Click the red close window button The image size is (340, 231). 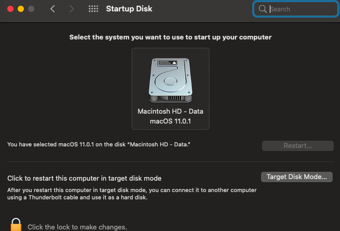10,9
